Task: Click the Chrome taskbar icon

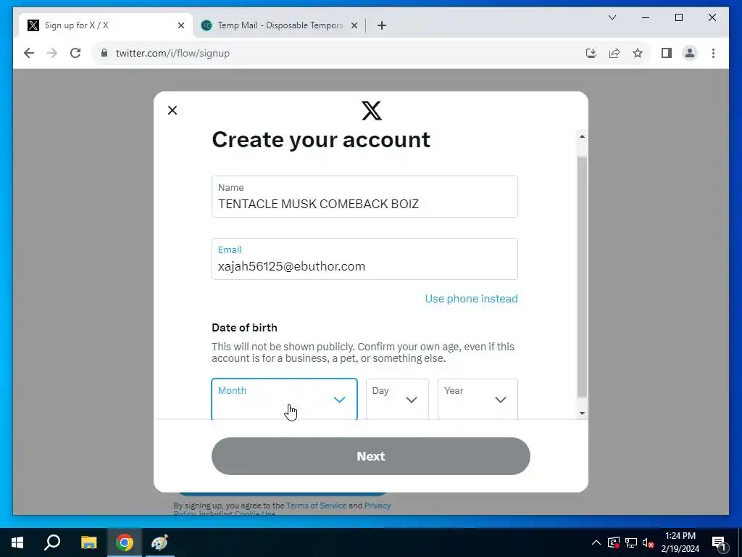Action: tap(125, 542)
